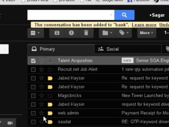Toggle importance marker on Magicbricks email

pyautogui.click(x=50, y=96)
